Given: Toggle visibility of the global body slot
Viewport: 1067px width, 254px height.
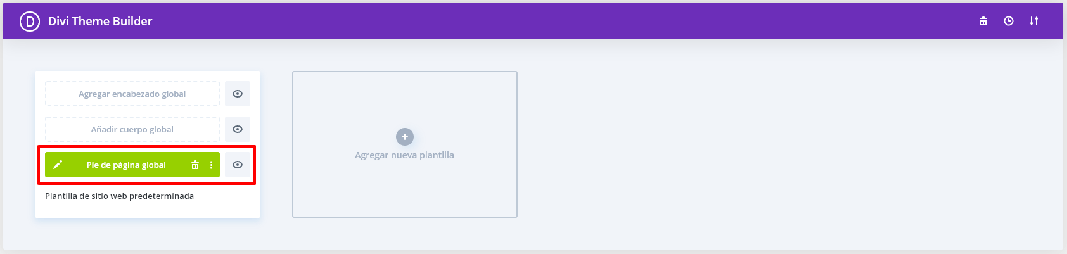Looking at the screenshot, I should pyautogui.click(x=238, y=129).
